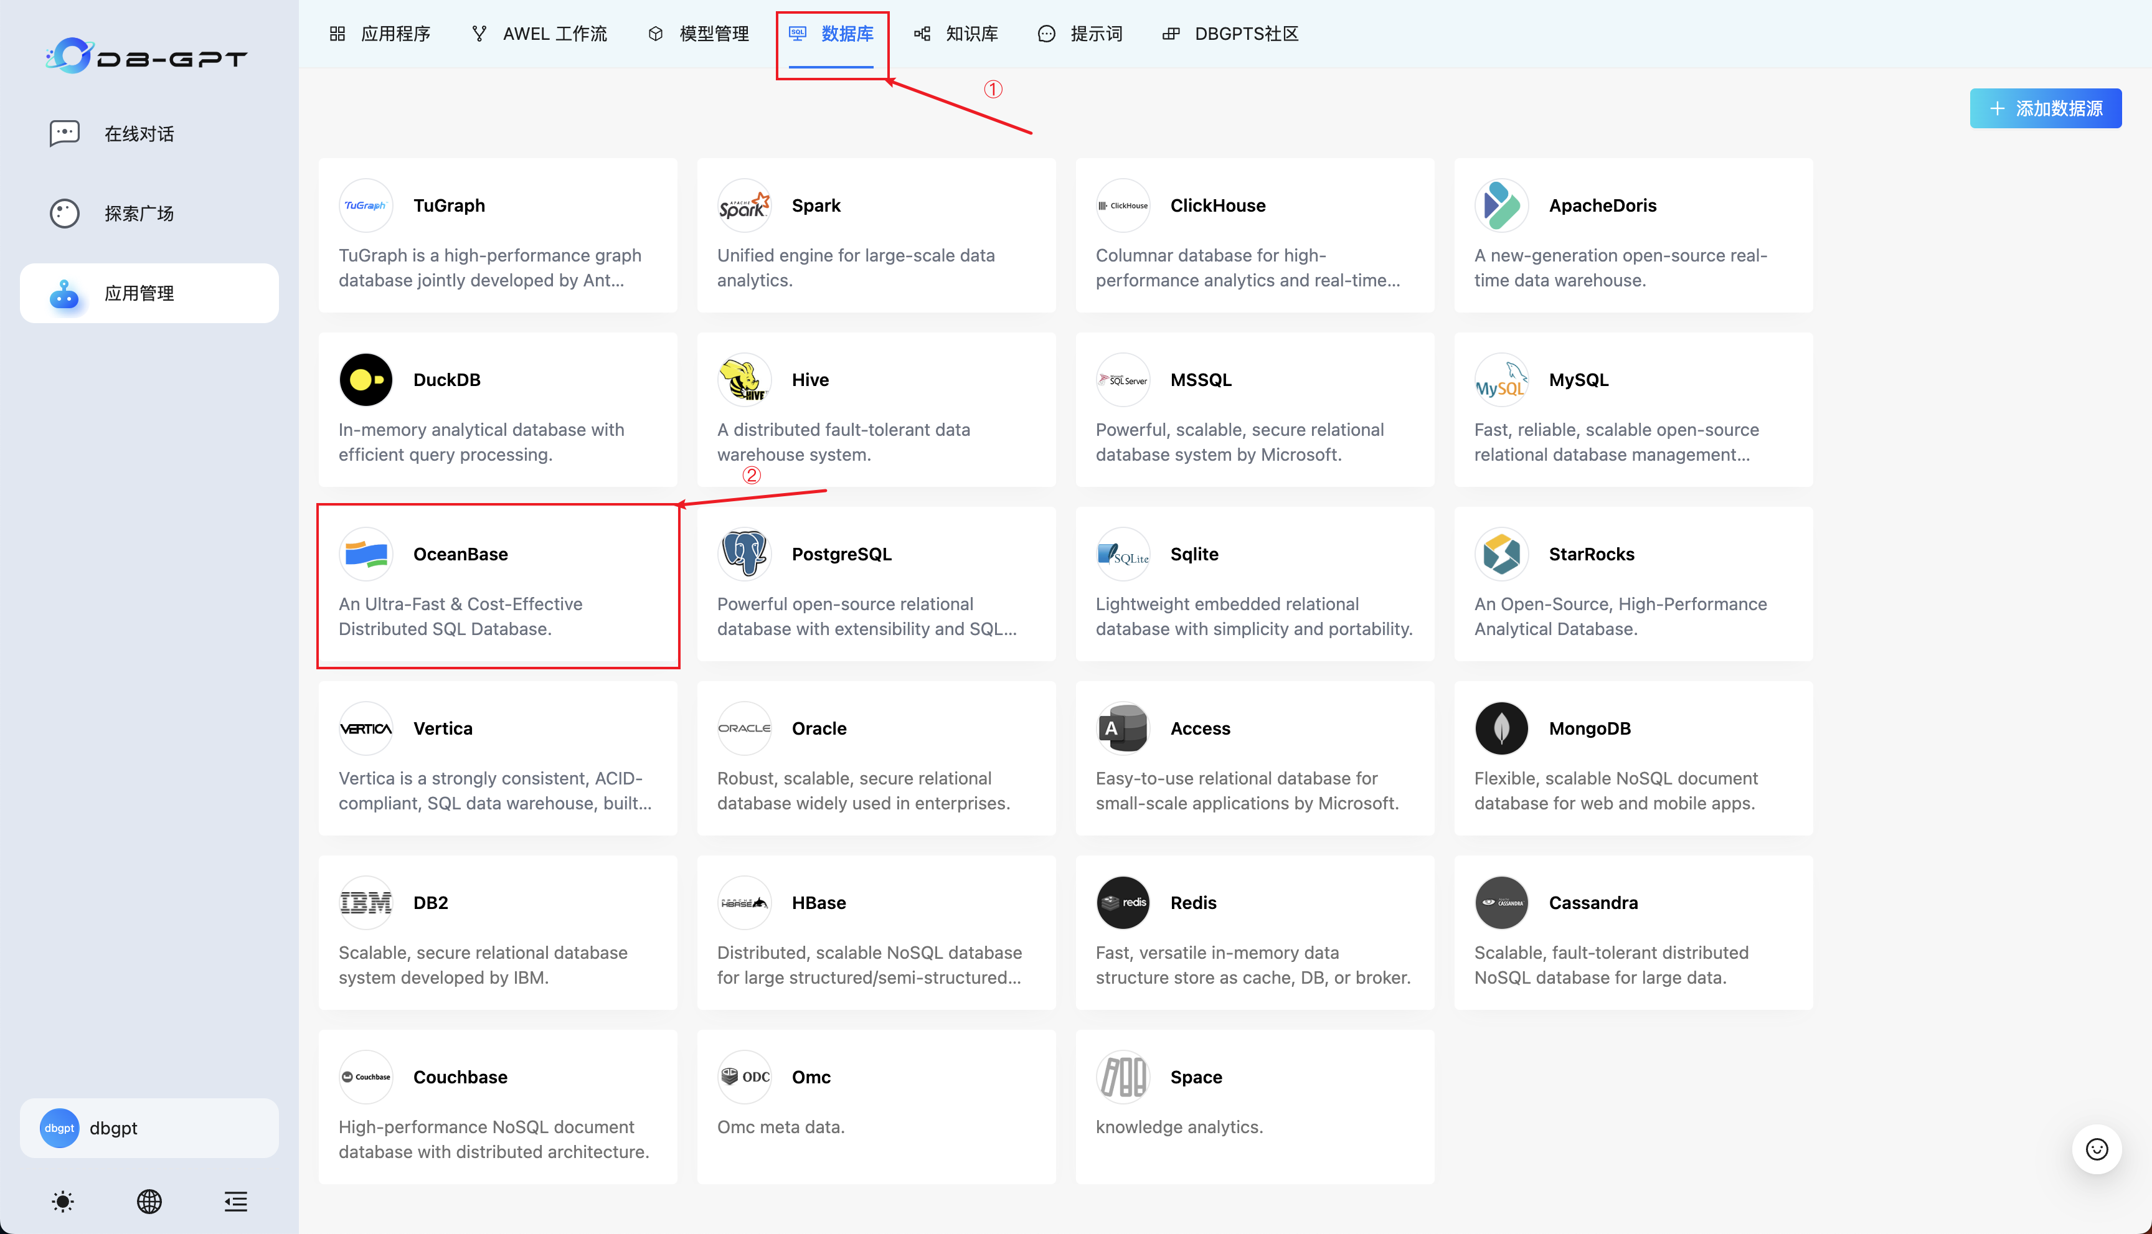This screenshot has width=2152, height=1234.
Task: Open the PostgreSQL card title
Action: (x=842, y=554)
